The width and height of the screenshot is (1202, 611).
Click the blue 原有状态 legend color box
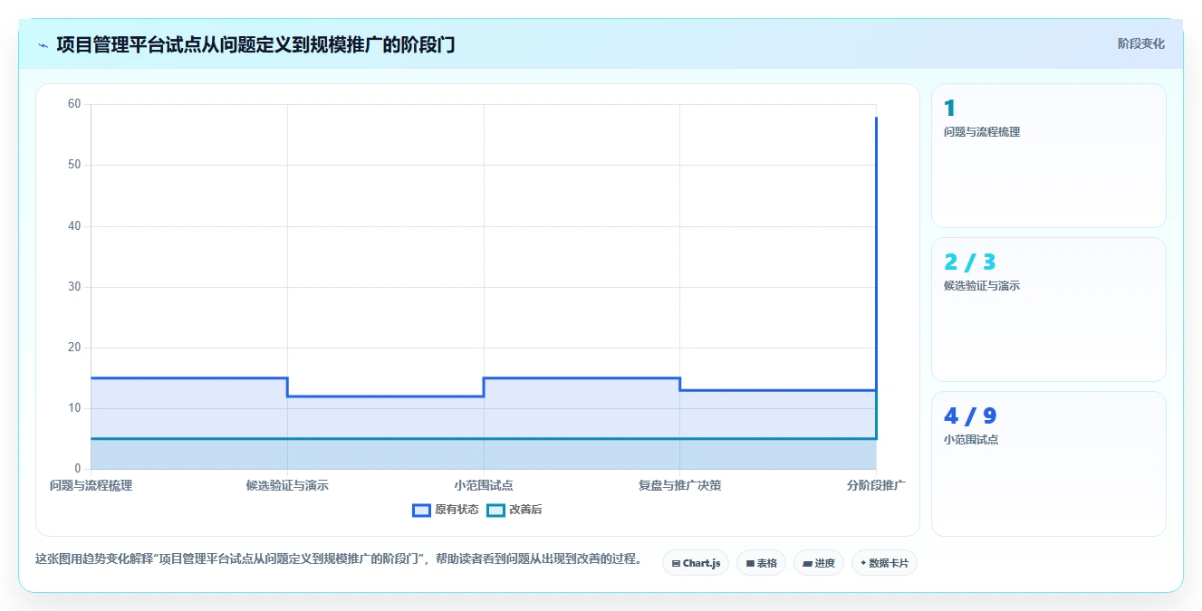(x=421, y=510)
